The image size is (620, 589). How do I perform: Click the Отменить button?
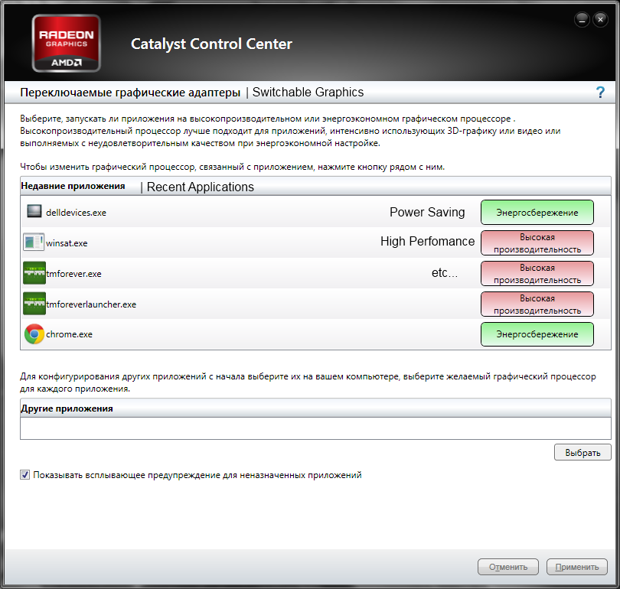(x=508, y=567)
